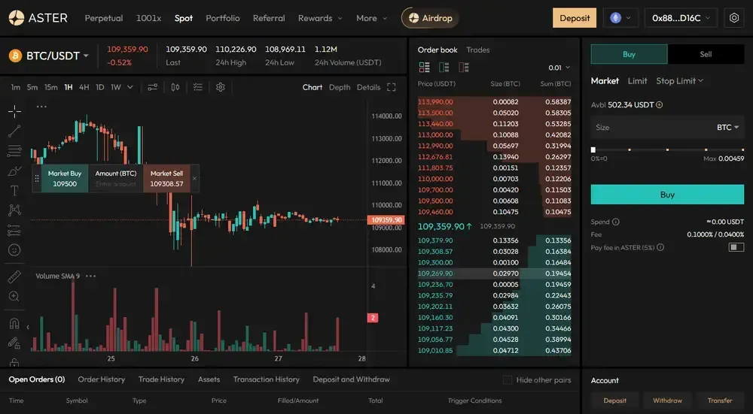Click the quick trade Amount (BTC) field
This screenshot has height=414, width=753.
[116, 178]
